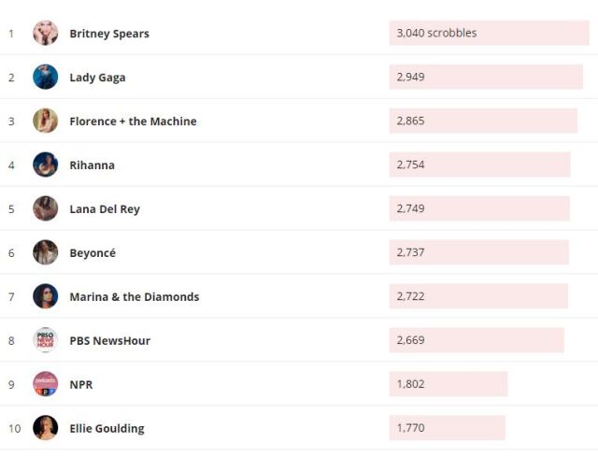Click the 3,040 scrobbles bar
The height and width of the screenshot is (456, 598).
[489, 34]
